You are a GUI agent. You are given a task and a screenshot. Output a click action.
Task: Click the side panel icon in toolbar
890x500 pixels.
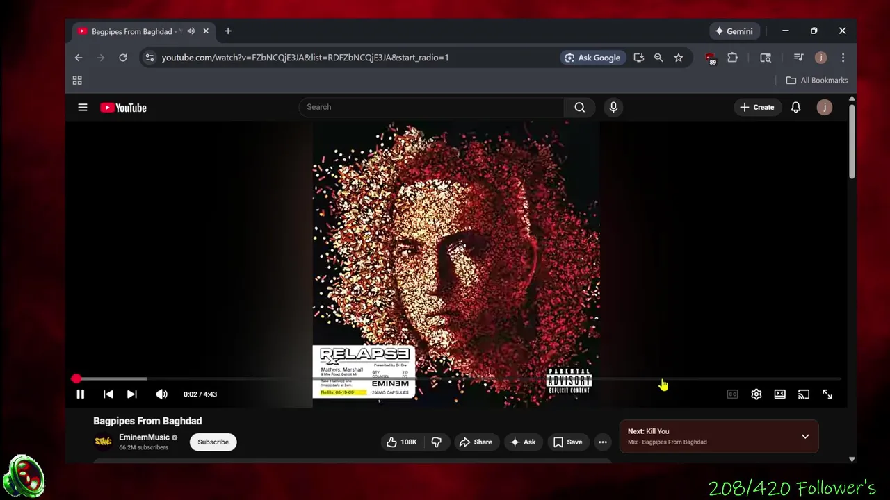tap(766, 58)
